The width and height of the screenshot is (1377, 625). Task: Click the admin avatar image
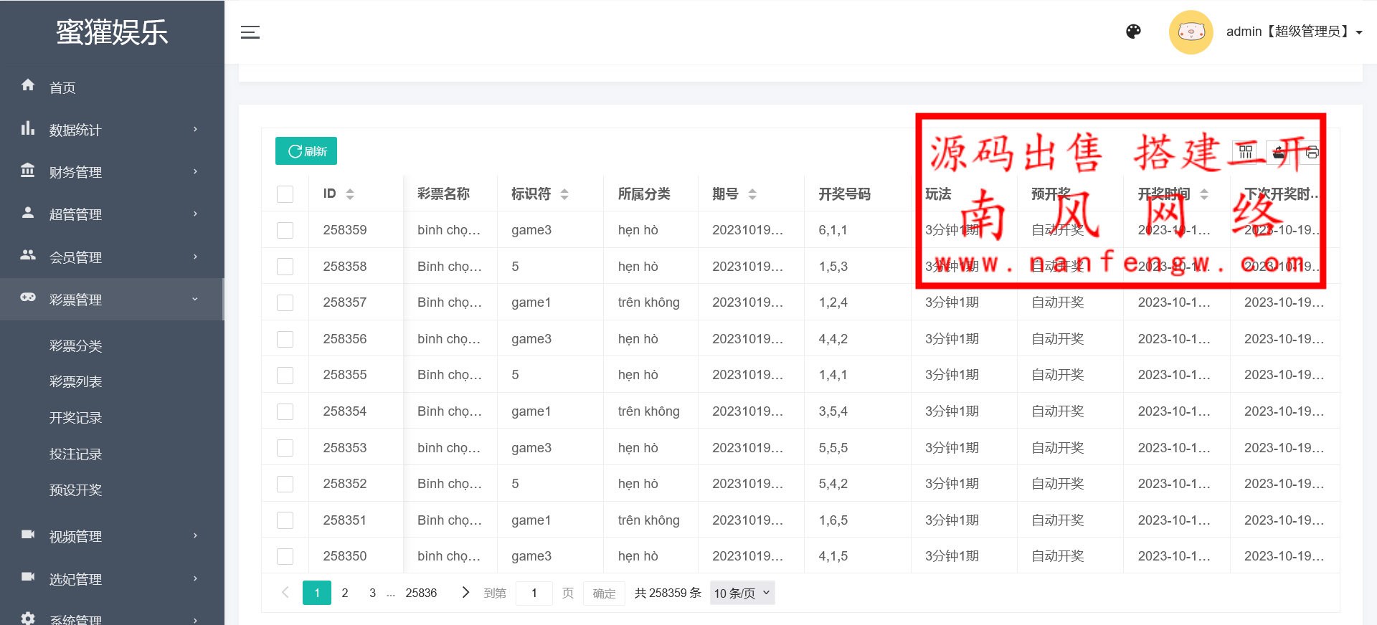[1191, 32]
